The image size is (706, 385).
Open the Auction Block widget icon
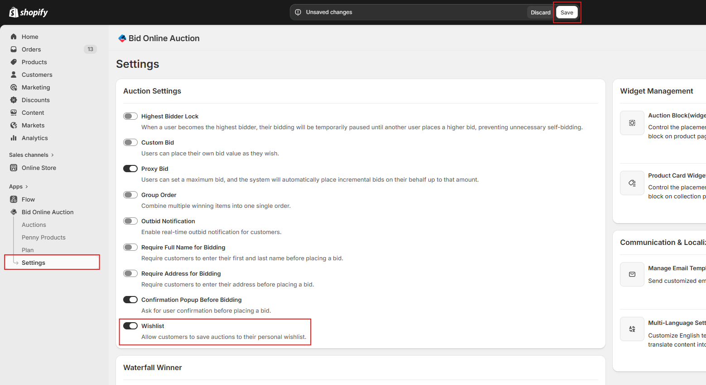pos(632,123)
